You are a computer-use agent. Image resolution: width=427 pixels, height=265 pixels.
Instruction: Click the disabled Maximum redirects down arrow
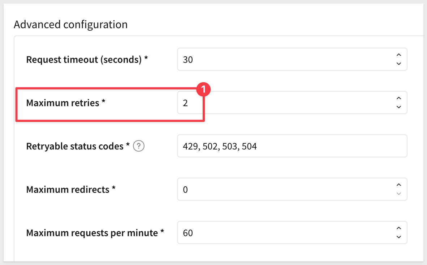[x=399, y=194]
